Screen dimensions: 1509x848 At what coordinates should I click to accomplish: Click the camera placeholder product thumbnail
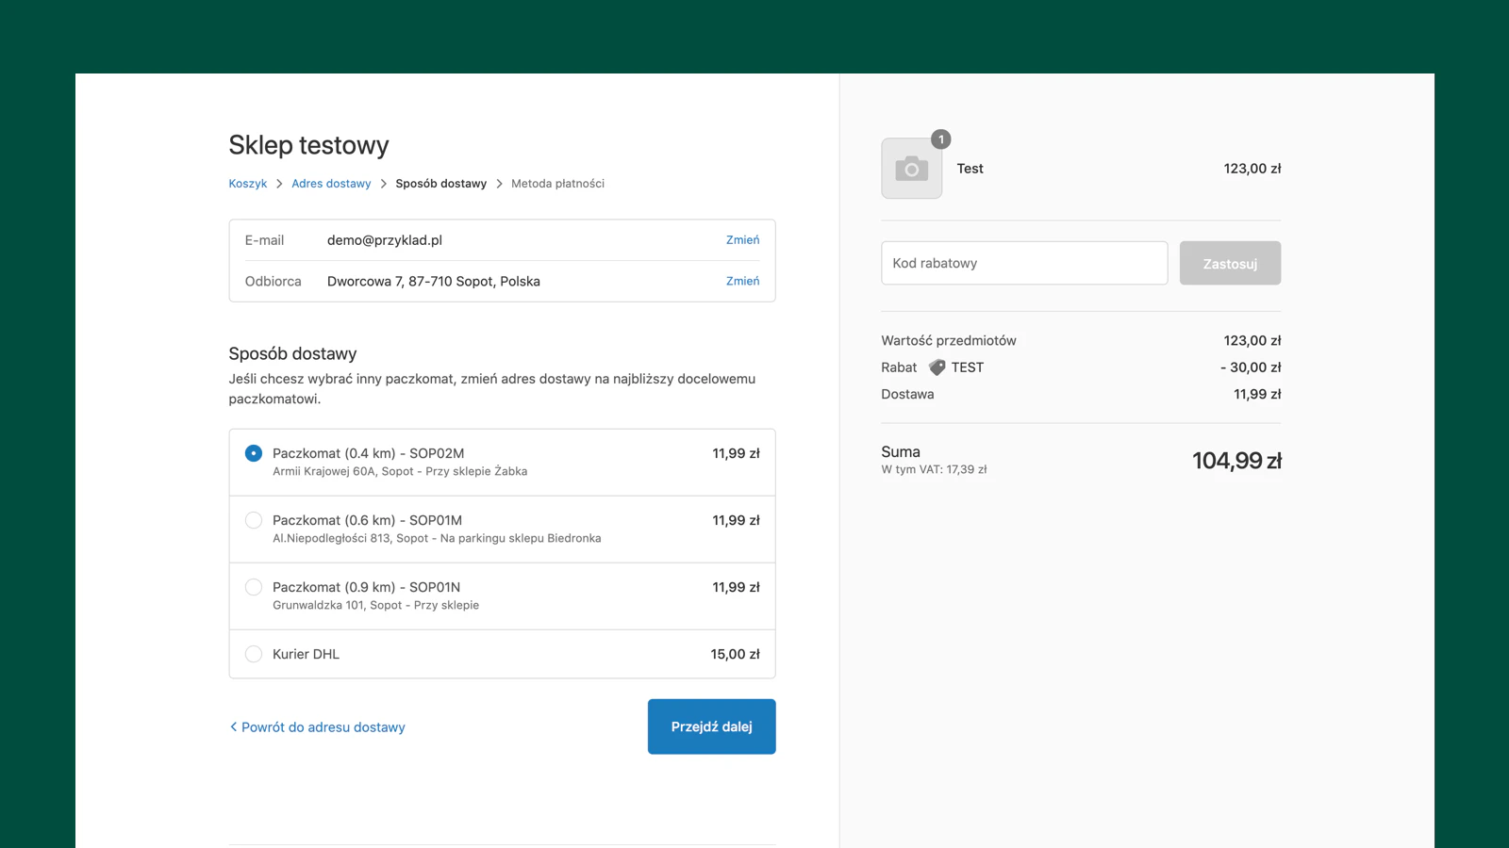point(911,169)
